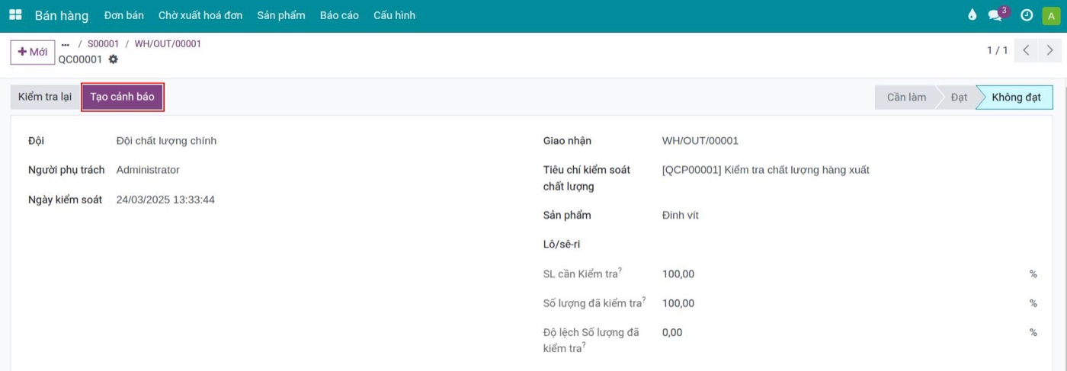Screen dimensions: 1067x371
Task: Click the product value Đinh vít
Action: [680, 215]
